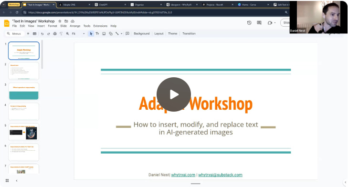The width and height of the screenshot is (348, 187).
Task: Click the Slideshow button
Action: coord(285,22)
